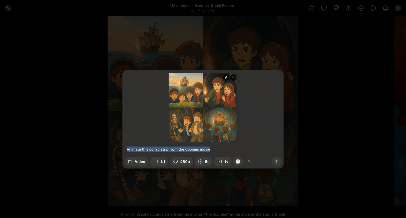Remove the attached image
The width and height of the screenshot is (406, 218).
pyautogui.click(x=233, y=77)
